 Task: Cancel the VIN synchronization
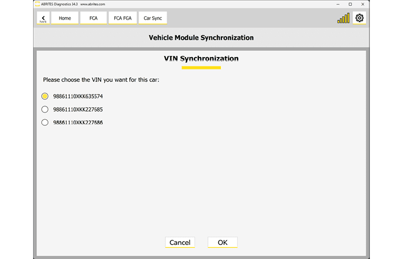(x=180, y=242)
